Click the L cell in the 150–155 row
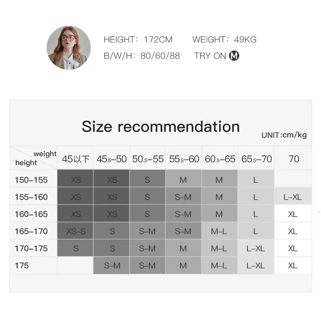 [x=256, y=180]
